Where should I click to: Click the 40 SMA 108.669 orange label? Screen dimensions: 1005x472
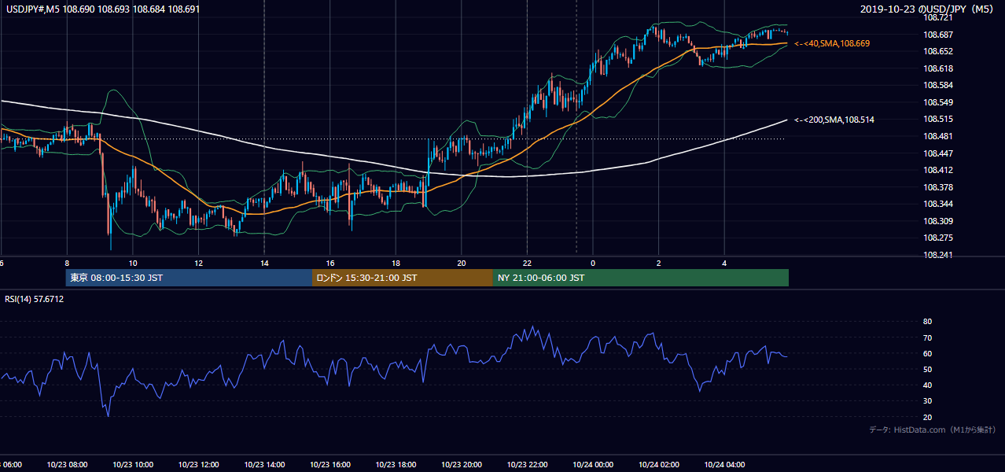point(832,44)
